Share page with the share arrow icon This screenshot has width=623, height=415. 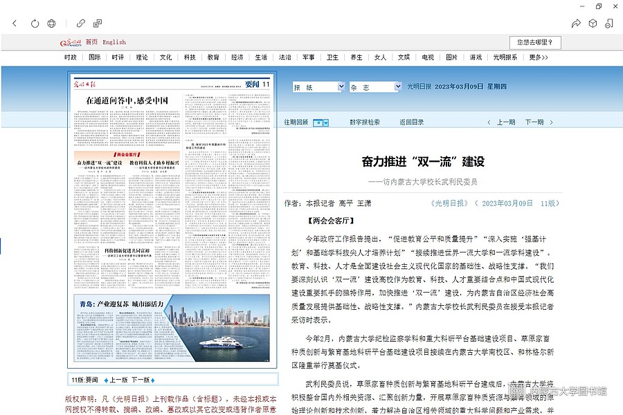pos(576,24)
